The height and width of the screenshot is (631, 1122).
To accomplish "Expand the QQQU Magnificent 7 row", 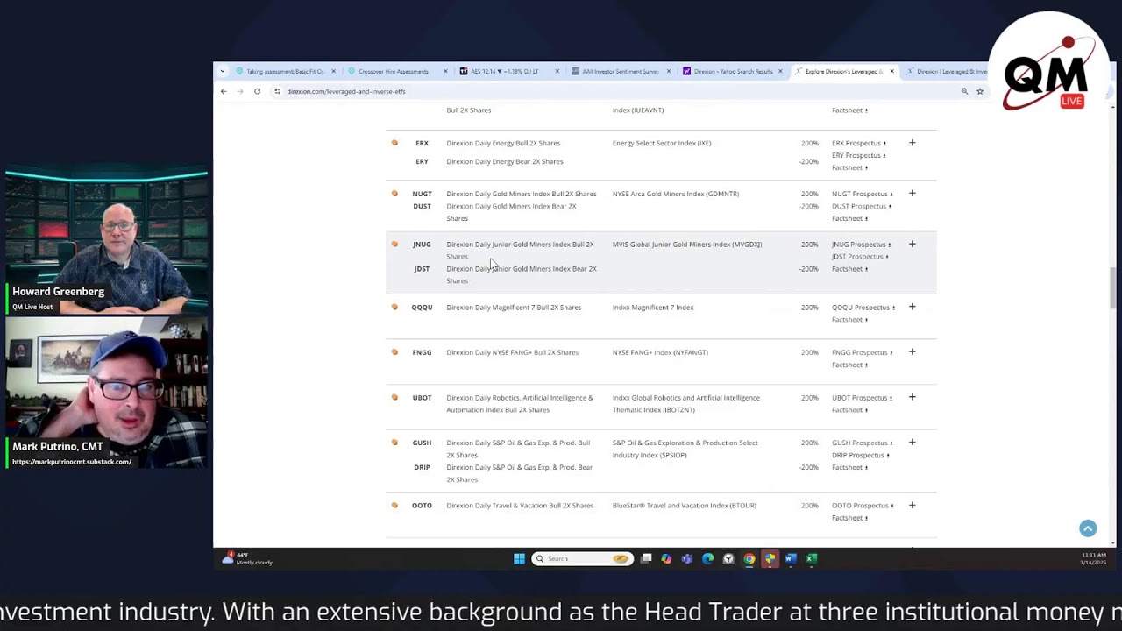I will [x=912, y=307].
